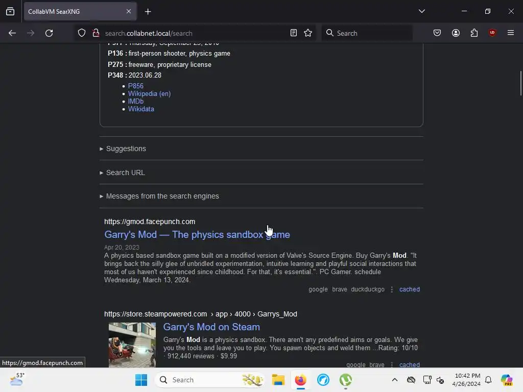Open the IMDb link
The image size is (523, 392).
point(136,102)
